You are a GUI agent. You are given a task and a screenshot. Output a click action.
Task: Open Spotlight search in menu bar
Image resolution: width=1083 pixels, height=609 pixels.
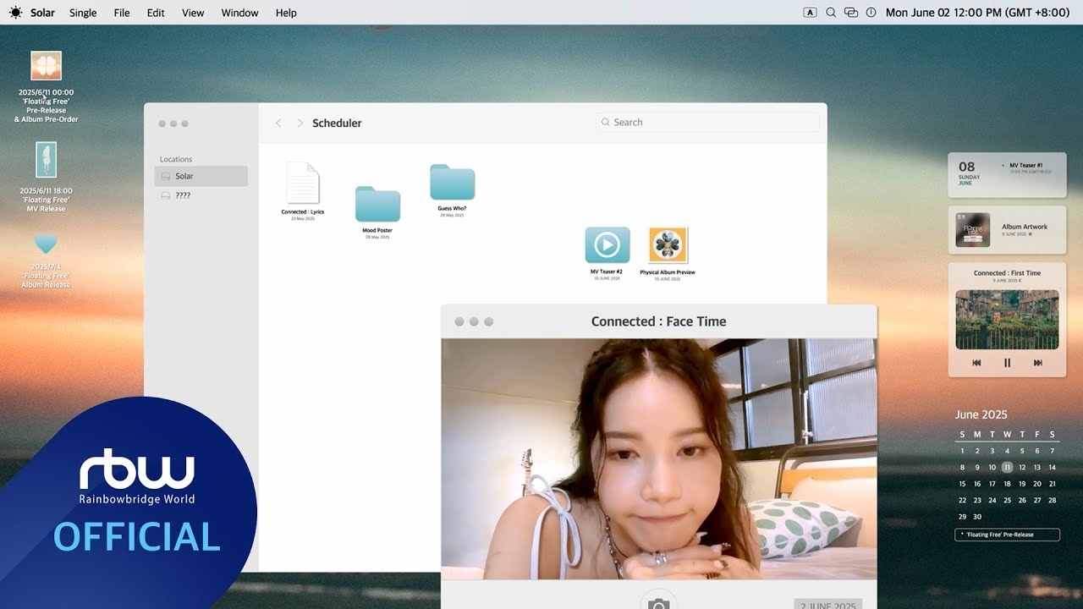(x=831, y=13)
